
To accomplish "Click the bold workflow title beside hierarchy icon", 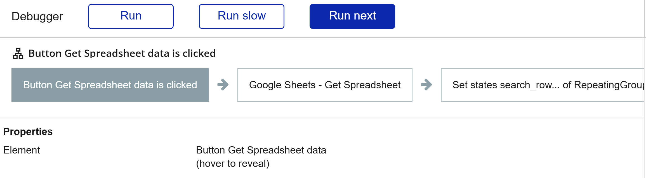I will (x=122, y=53).
